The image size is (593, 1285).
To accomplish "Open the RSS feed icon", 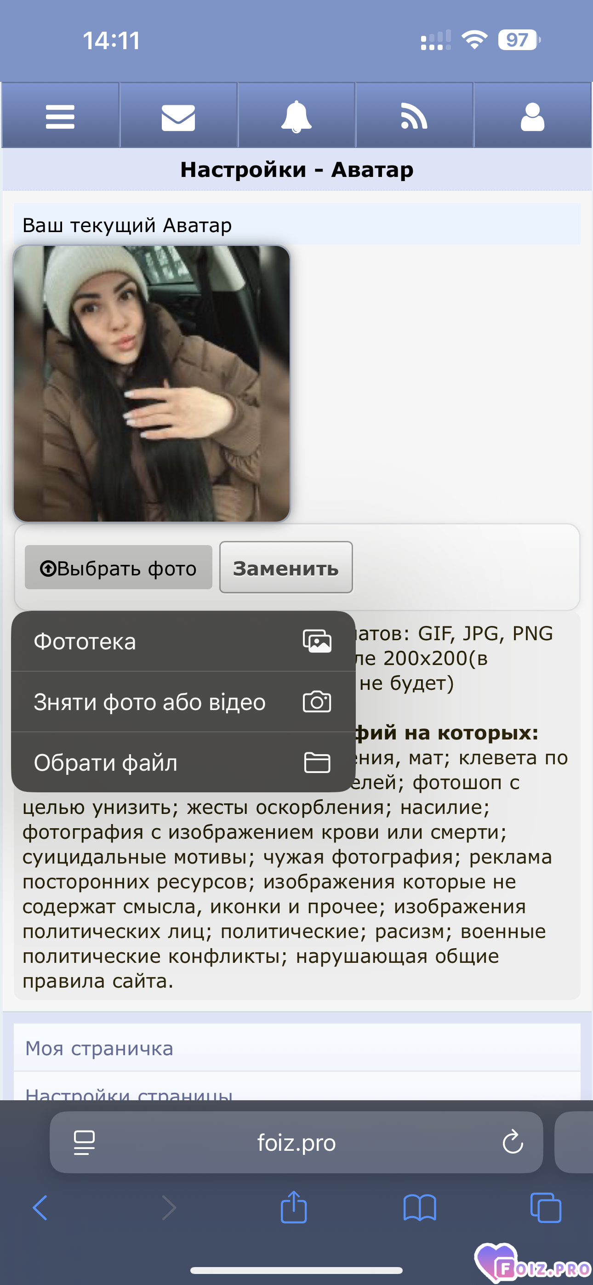I will (414, 117).
